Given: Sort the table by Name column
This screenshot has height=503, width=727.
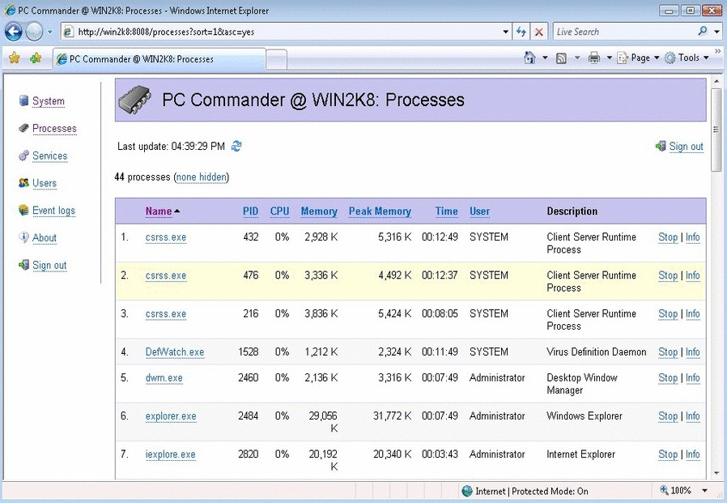Looking at the screenshot, I should pyautogui.click(x=159, y=211).
